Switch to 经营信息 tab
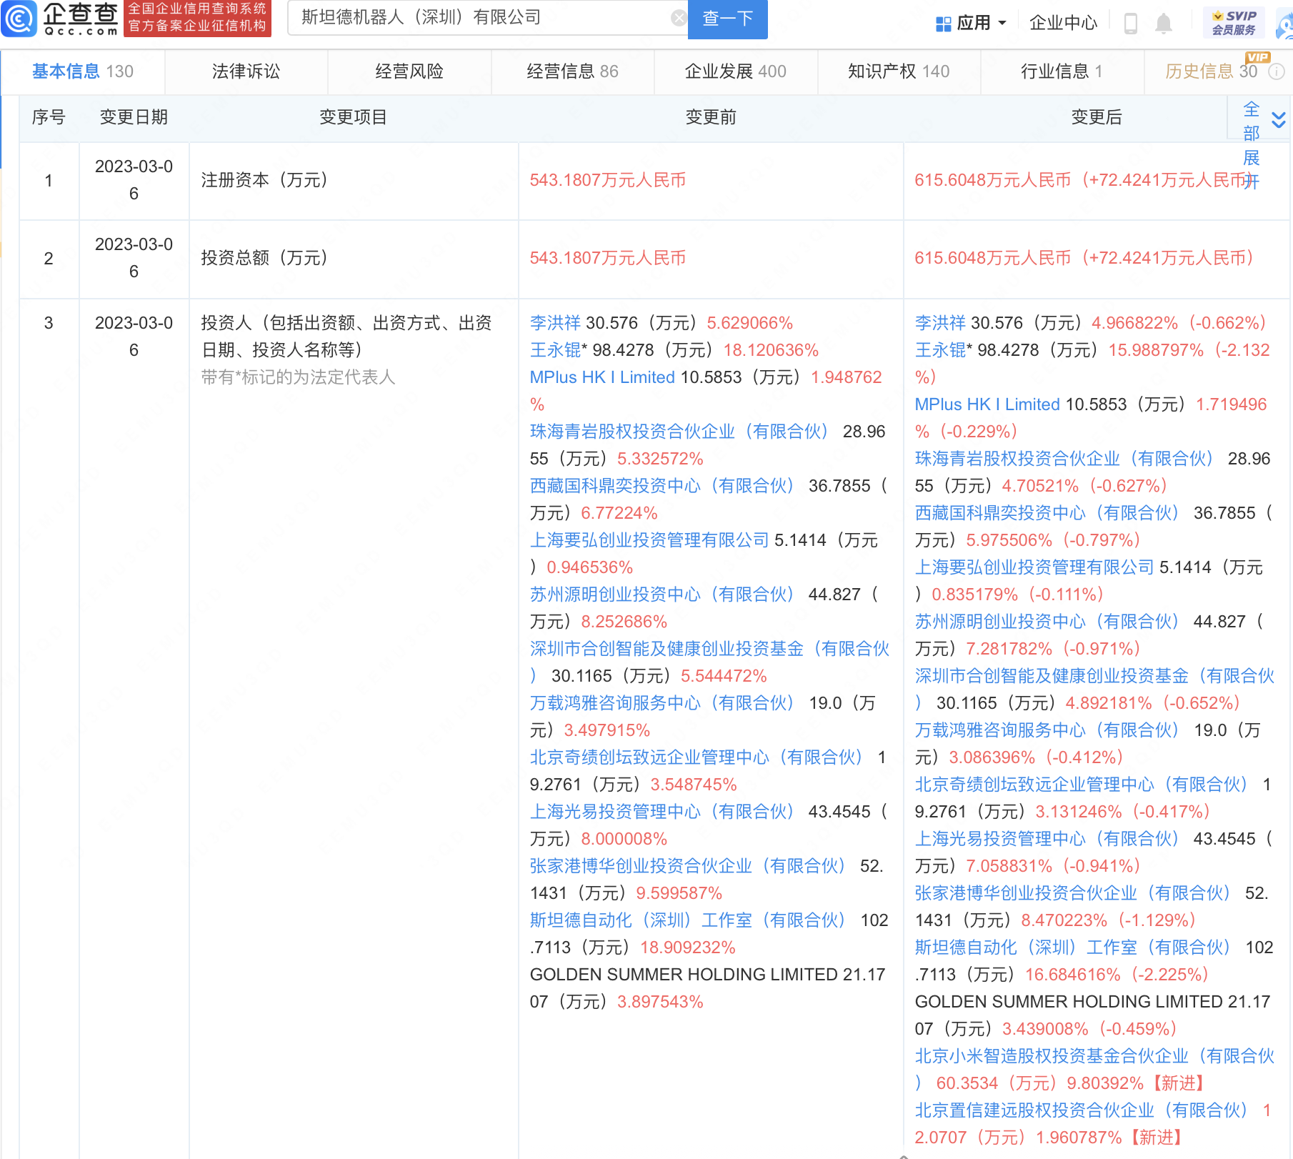 (x=572, y=71)
